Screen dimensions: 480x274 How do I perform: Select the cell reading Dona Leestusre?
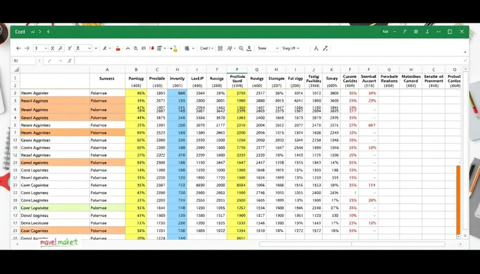55,223
